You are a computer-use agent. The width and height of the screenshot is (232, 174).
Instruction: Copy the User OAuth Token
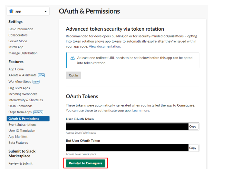[193, 127]
